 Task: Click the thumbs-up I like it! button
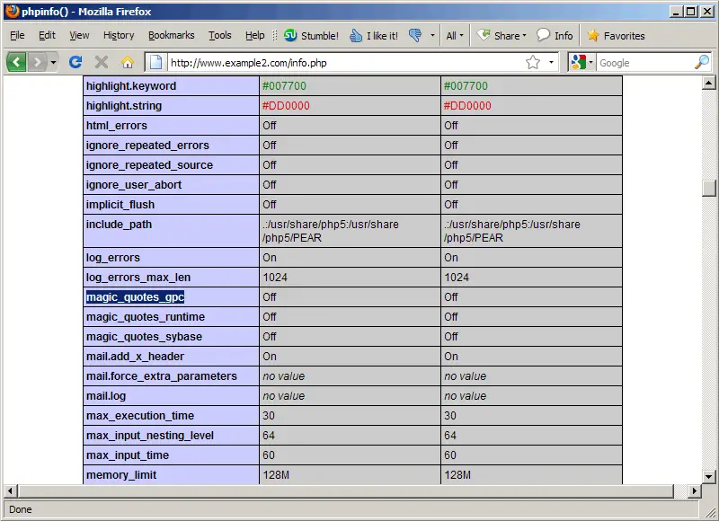[x=373, y=35]
